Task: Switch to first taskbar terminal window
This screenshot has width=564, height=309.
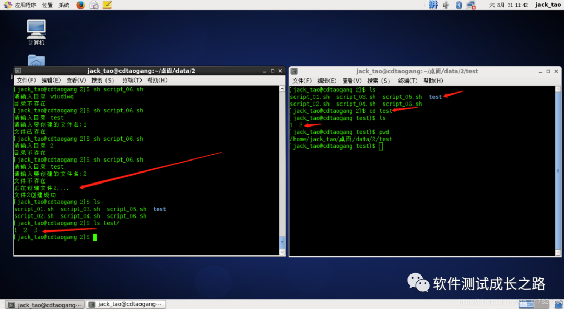Action: click(x=44, y=305)
